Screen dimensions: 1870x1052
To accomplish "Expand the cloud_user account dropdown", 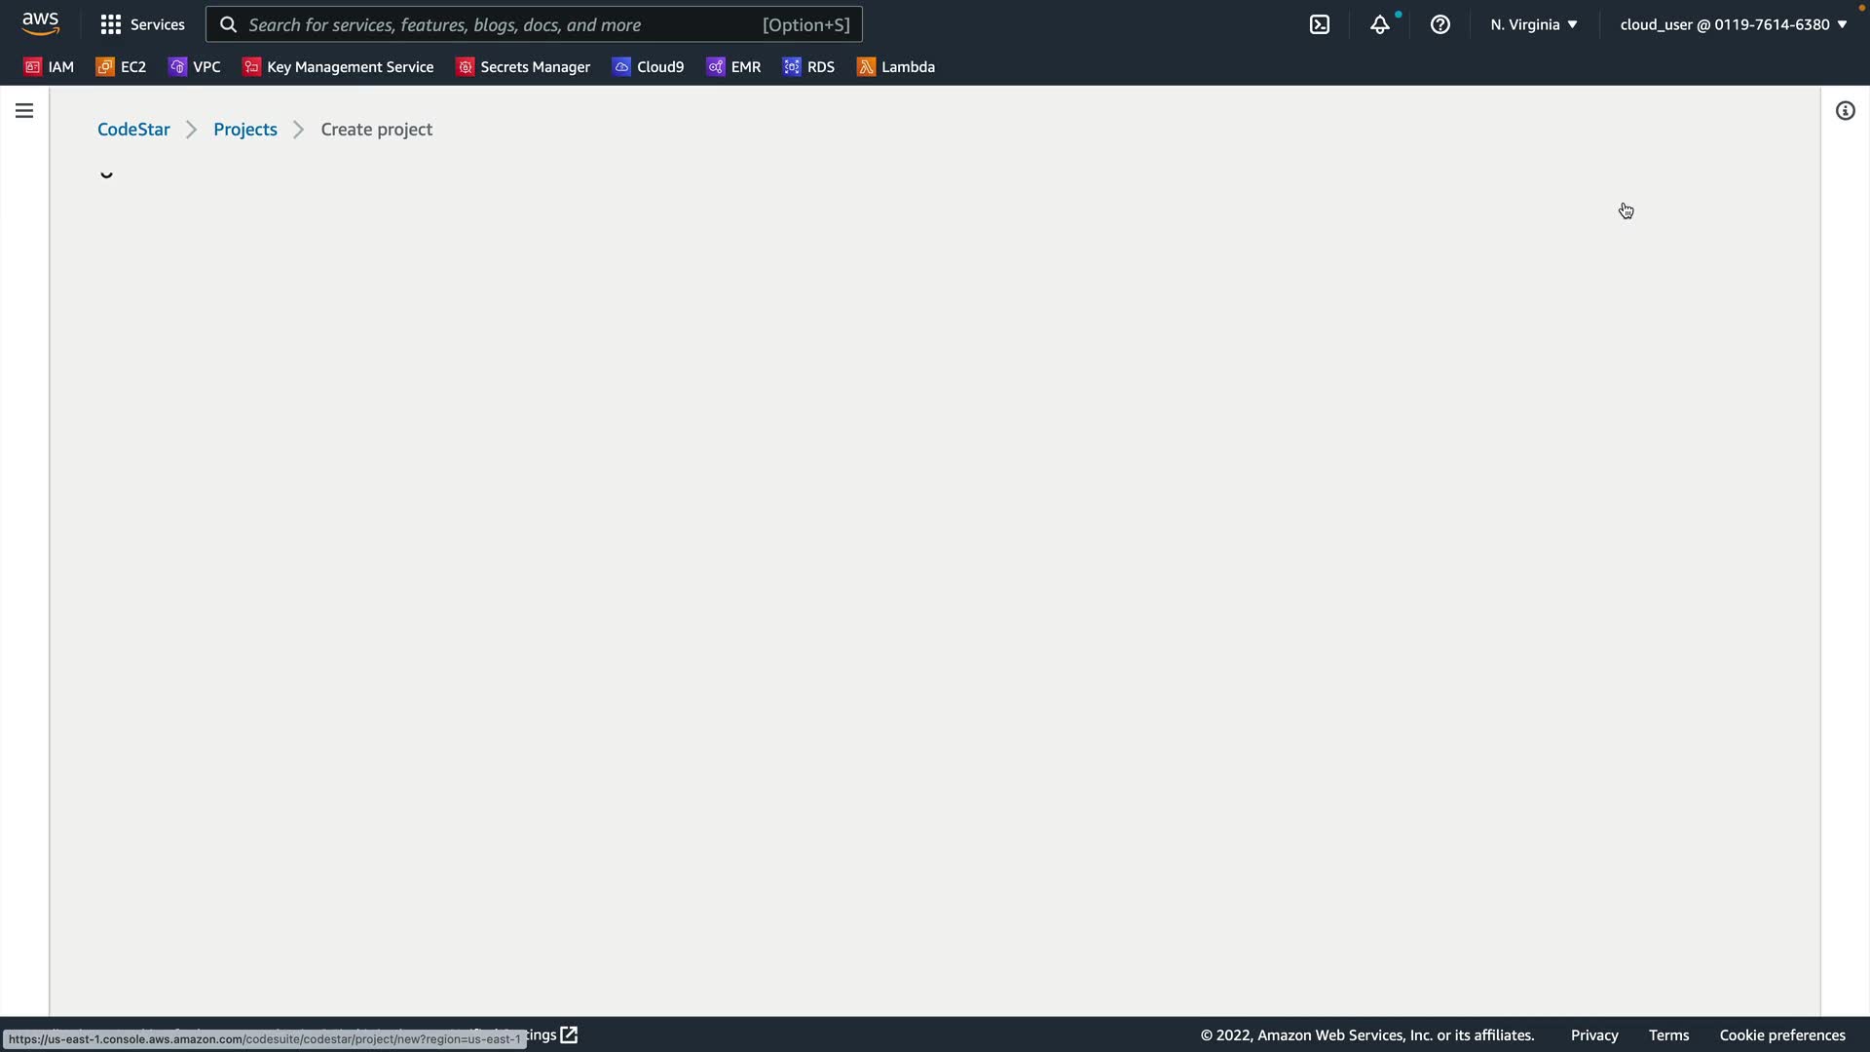I will pyautogui.click(x=1733, y=24).
